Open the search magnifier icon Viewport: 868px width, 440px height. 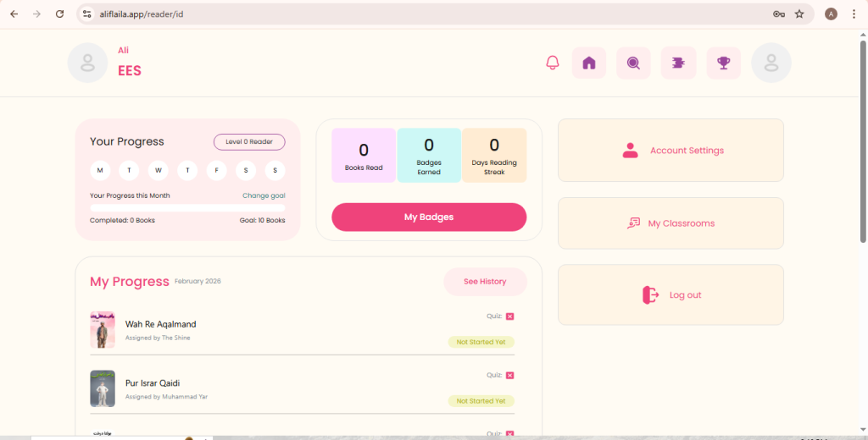point(633,63)
